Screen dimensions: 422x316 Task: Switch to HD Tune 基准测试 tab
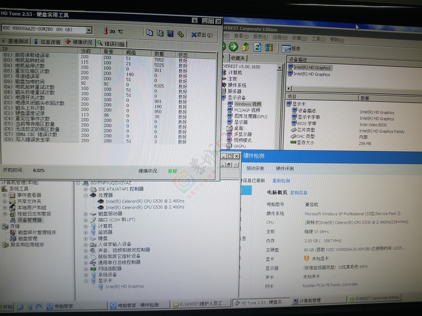(x=15, y=41)
